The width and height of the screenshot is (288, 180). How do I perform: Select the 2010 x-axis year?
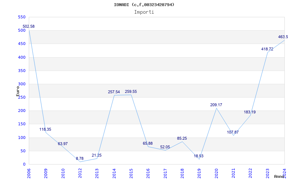coord(63,174)
